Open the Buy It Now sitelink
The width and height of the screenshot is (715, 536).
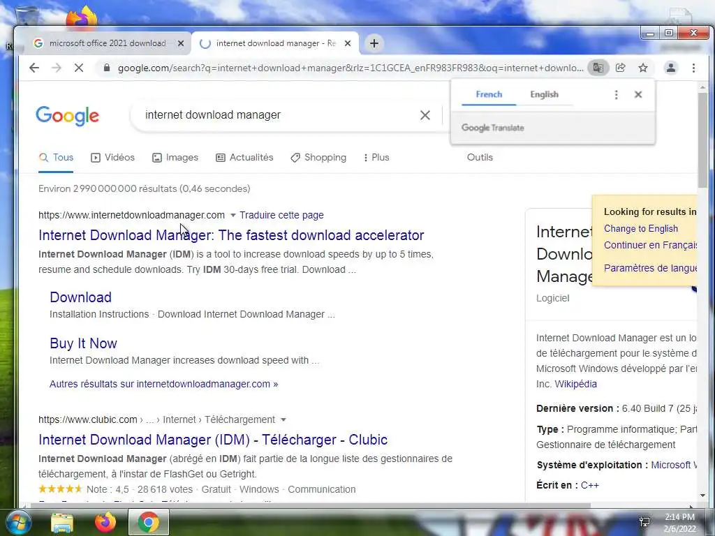pyautogui.click(x=84, y=343)
